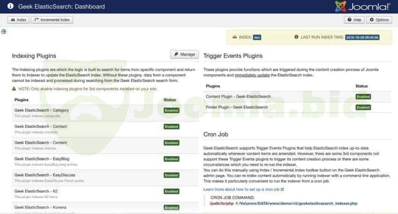
Task: Toggle Enabled status for EasyBlog plugin
Action: click(x=171, y=159)
